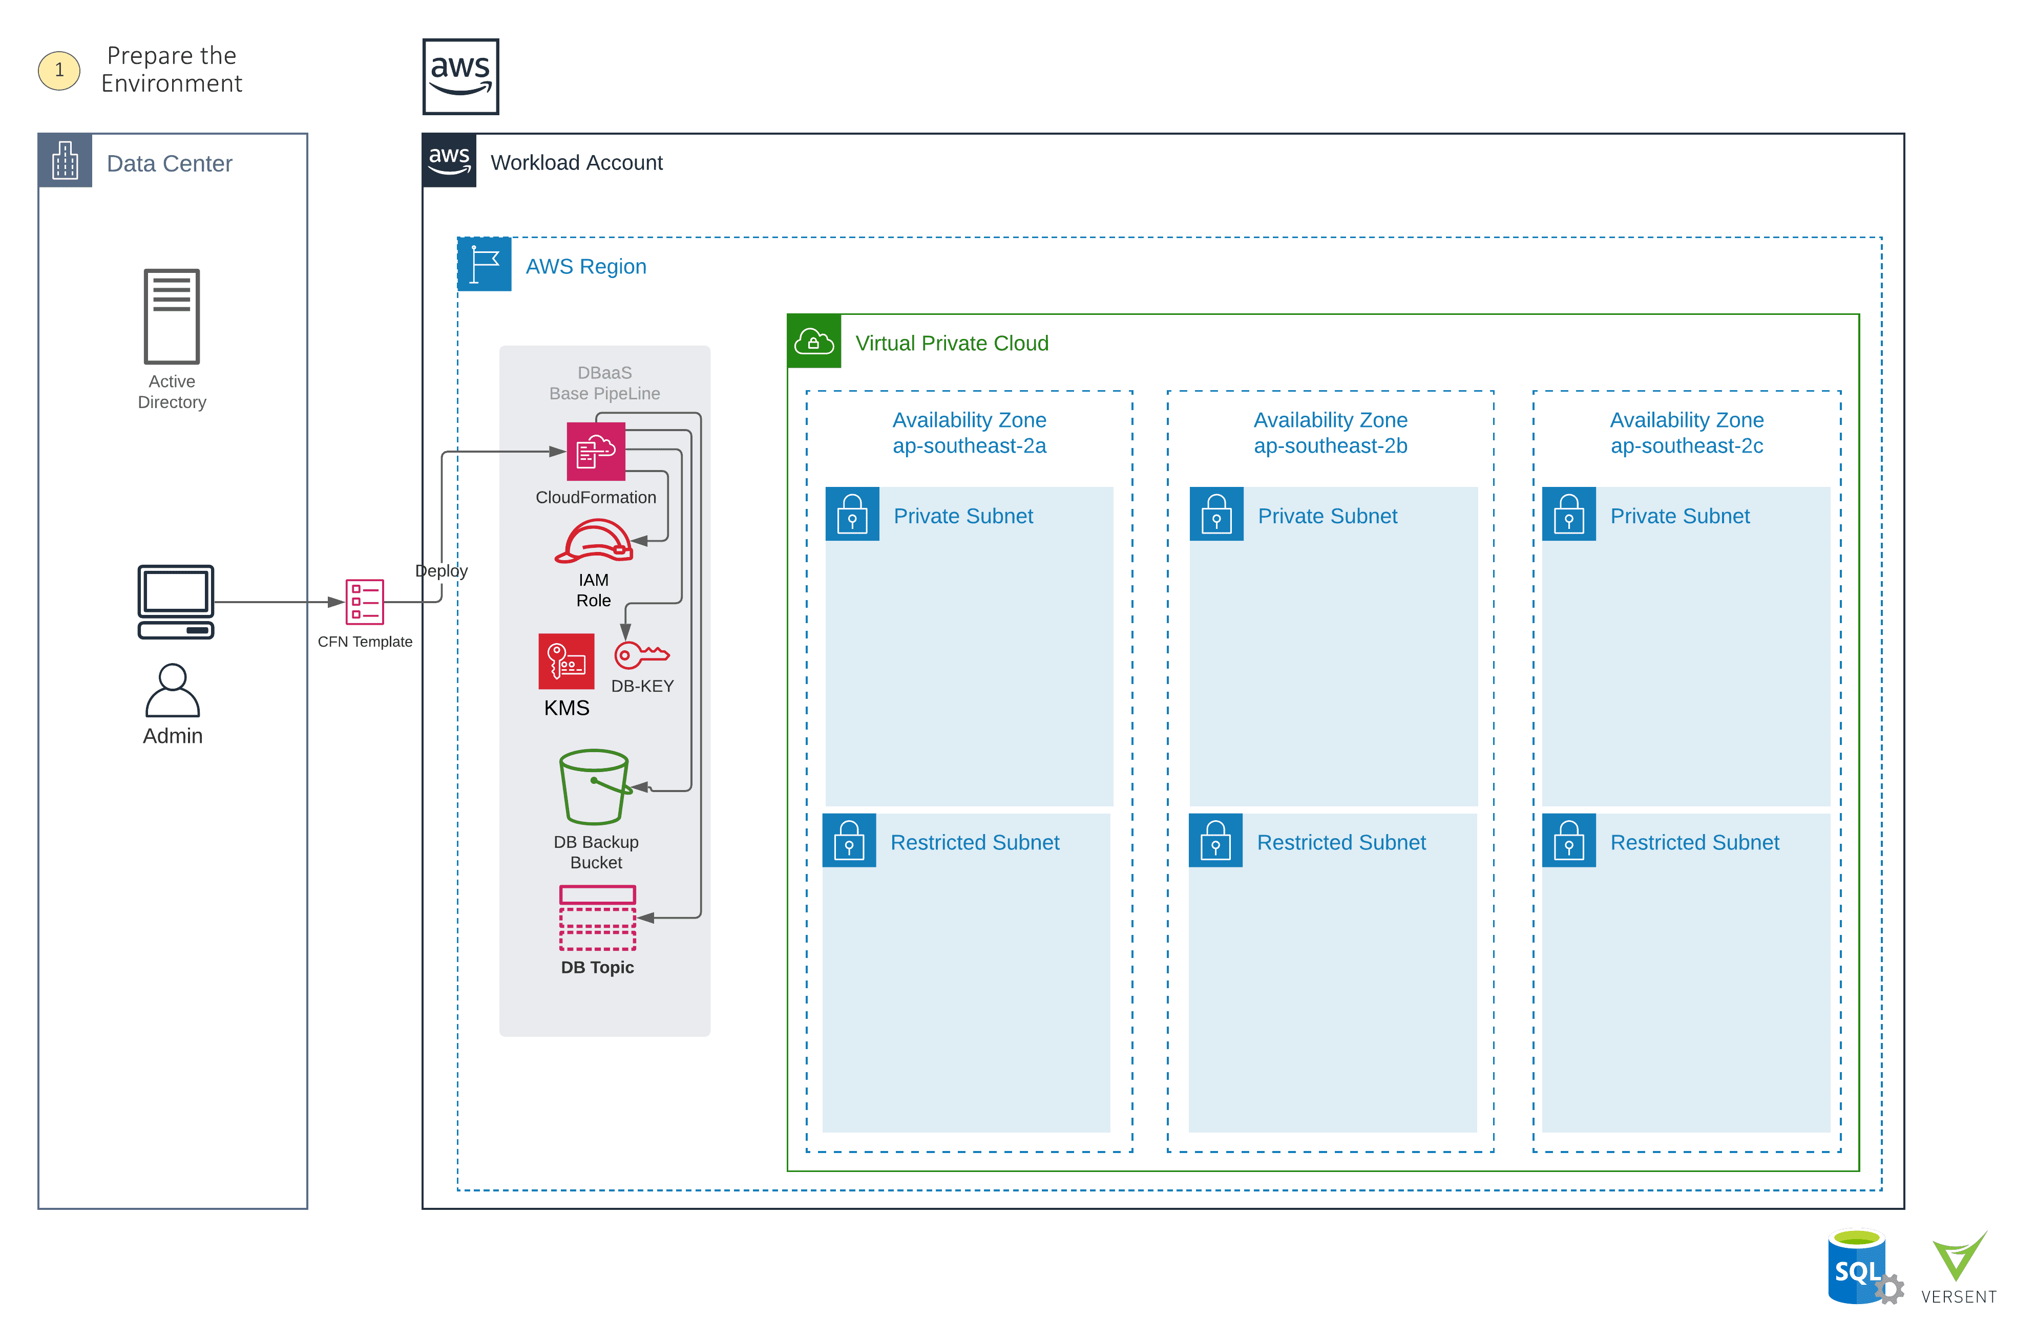Click the 'Prepare the Environment' title text

pos(172,69)
